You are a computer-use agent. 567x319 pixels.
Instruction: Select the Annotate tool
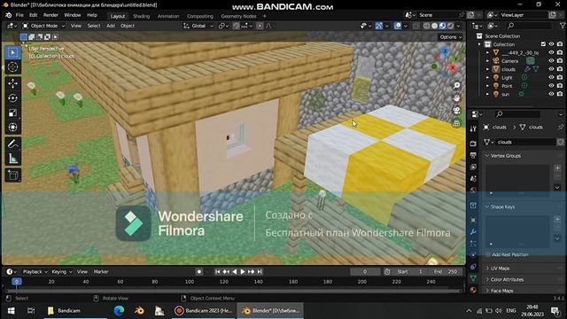pyautogui.click(x=13, y=144)
